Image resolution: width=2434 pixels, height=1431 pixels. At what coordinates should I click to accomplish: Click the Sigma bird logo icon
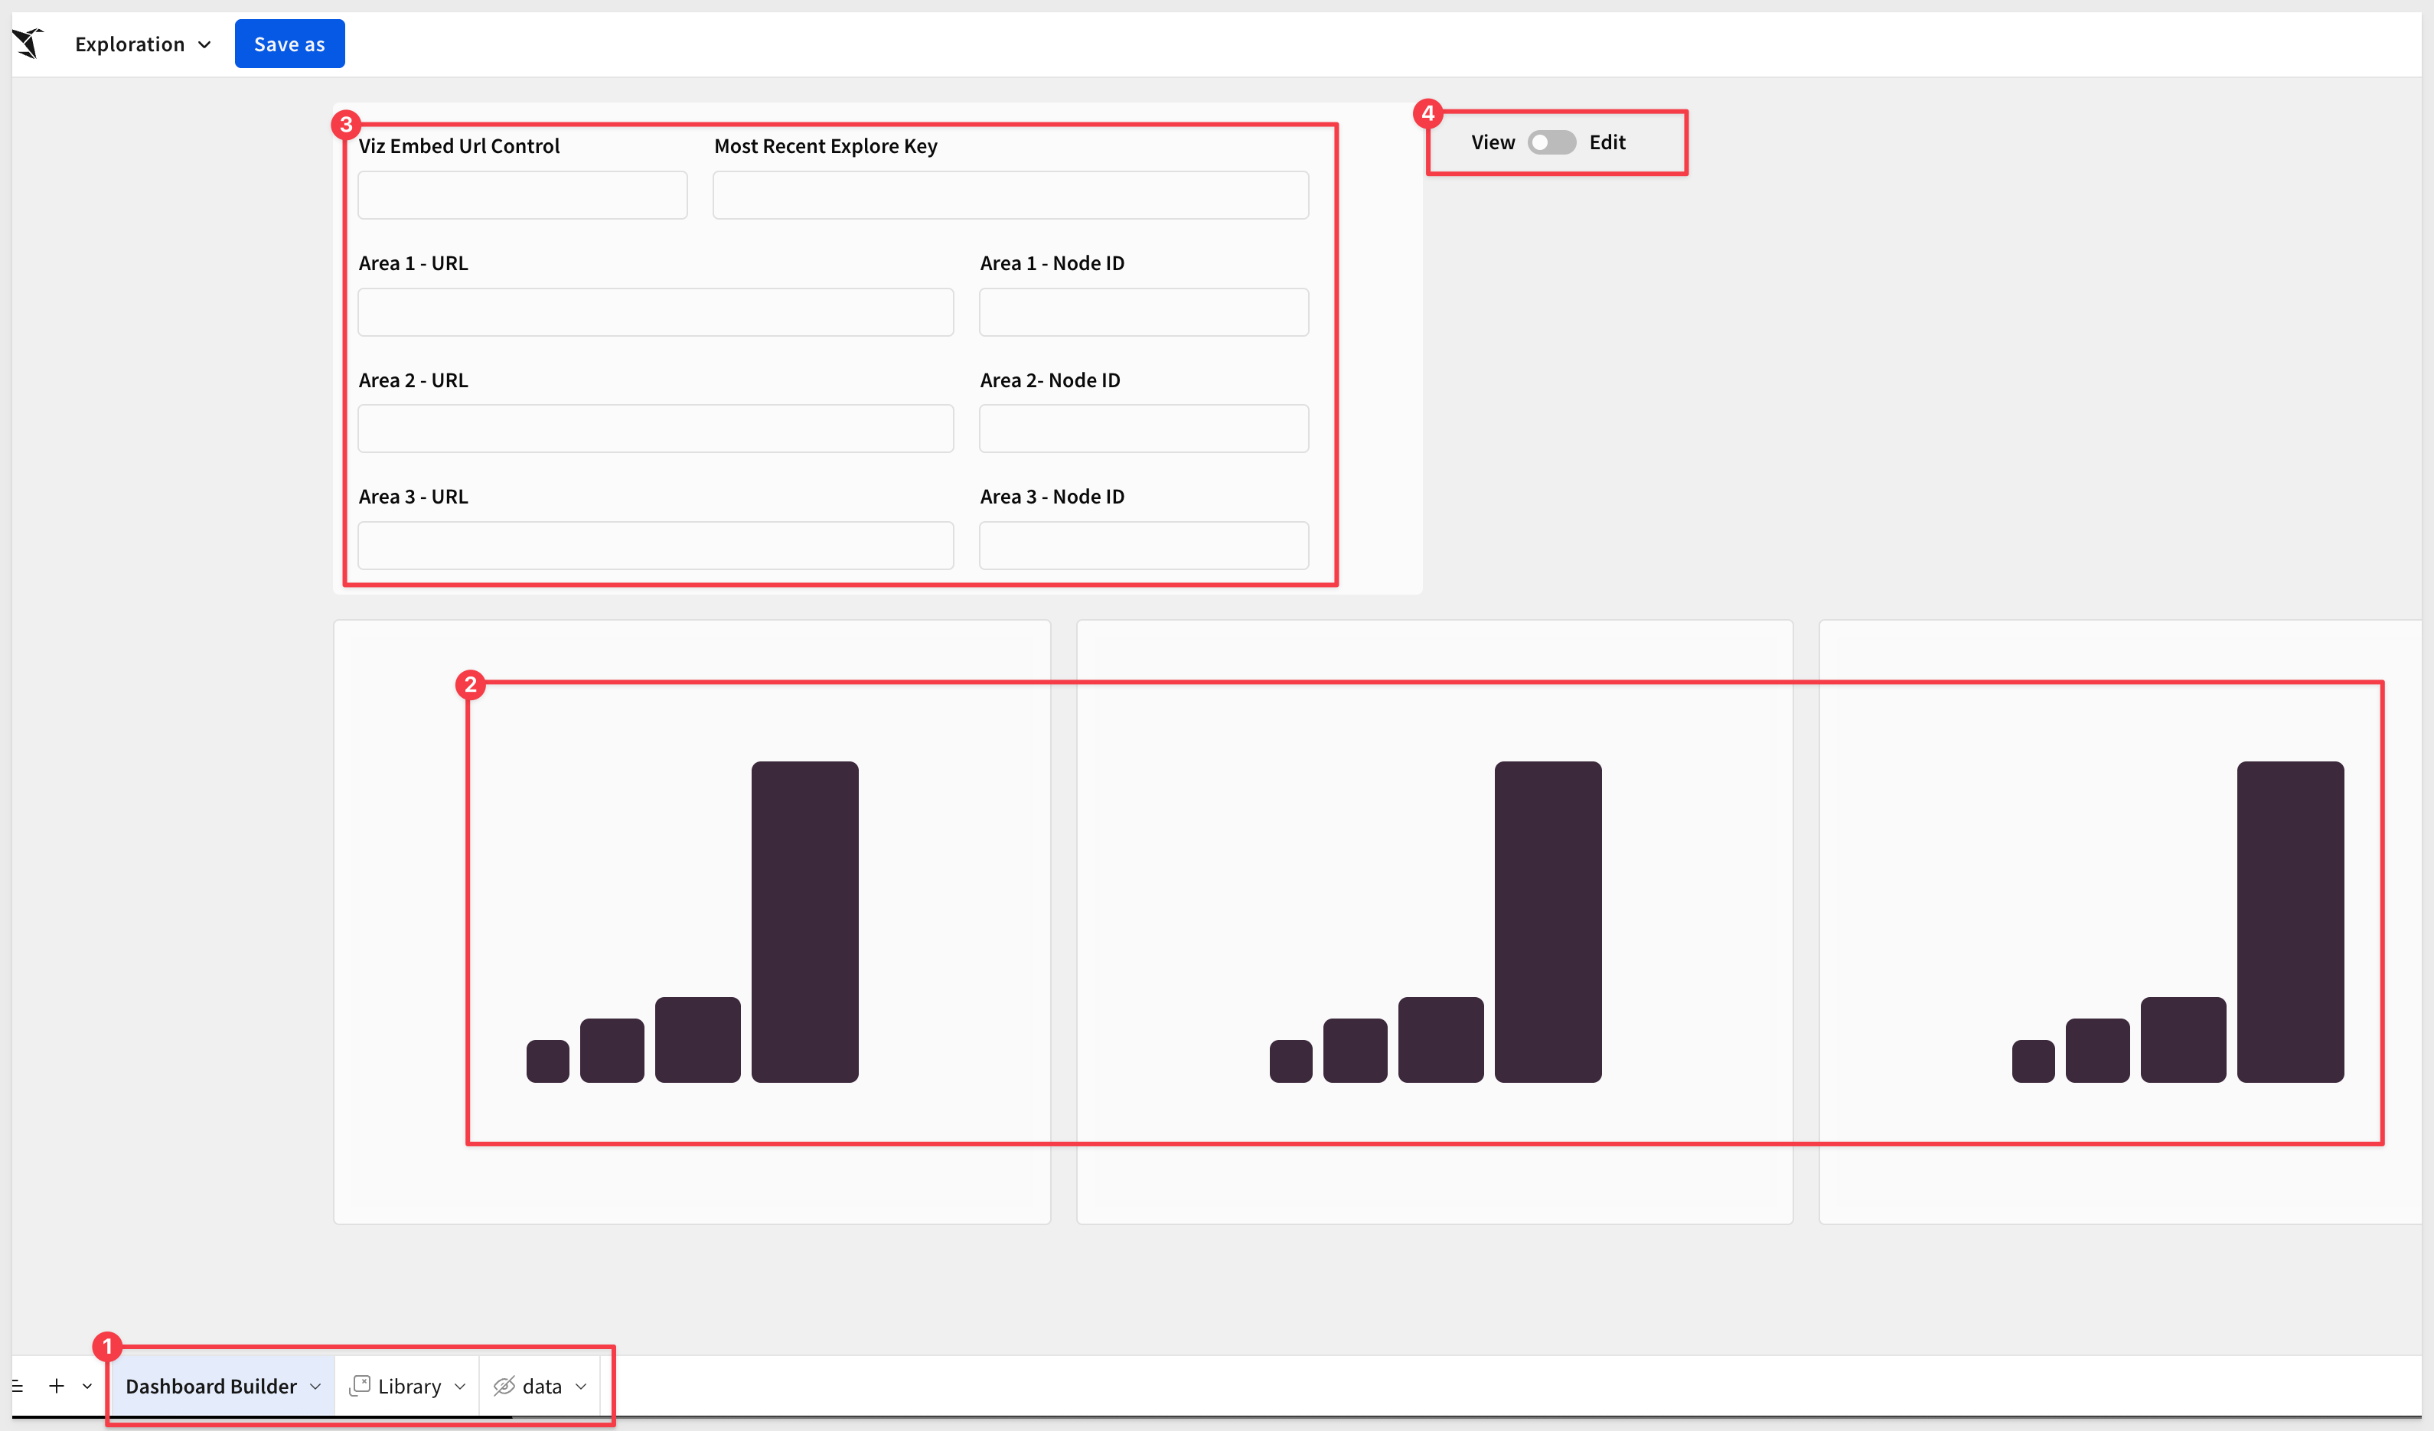click(x=29, y=44)
